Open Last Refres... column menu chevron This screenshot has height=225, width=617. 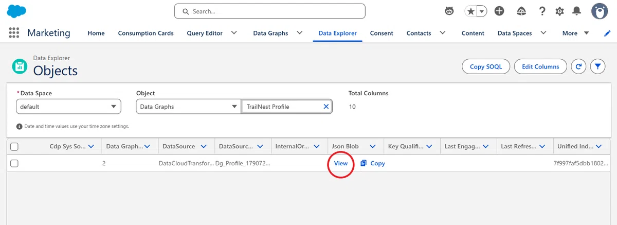(542, 147)
